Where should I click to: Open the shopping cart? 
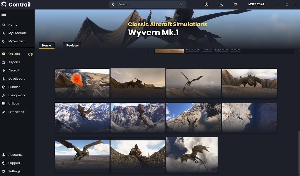(x=235, y=4)
